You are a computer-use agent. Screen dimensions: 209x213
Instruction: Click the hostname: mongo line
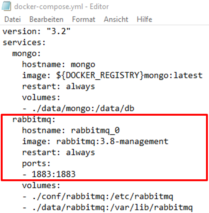59,65
